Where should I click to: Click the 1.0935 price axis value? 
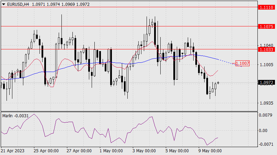click(266, 103)
